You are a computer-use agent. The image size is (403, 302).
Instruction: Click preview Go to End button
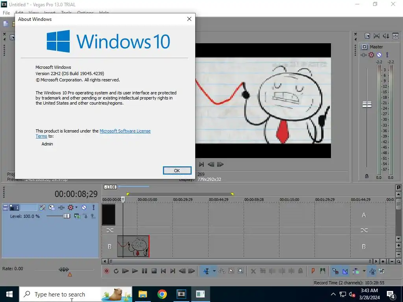tap(201, 164)
